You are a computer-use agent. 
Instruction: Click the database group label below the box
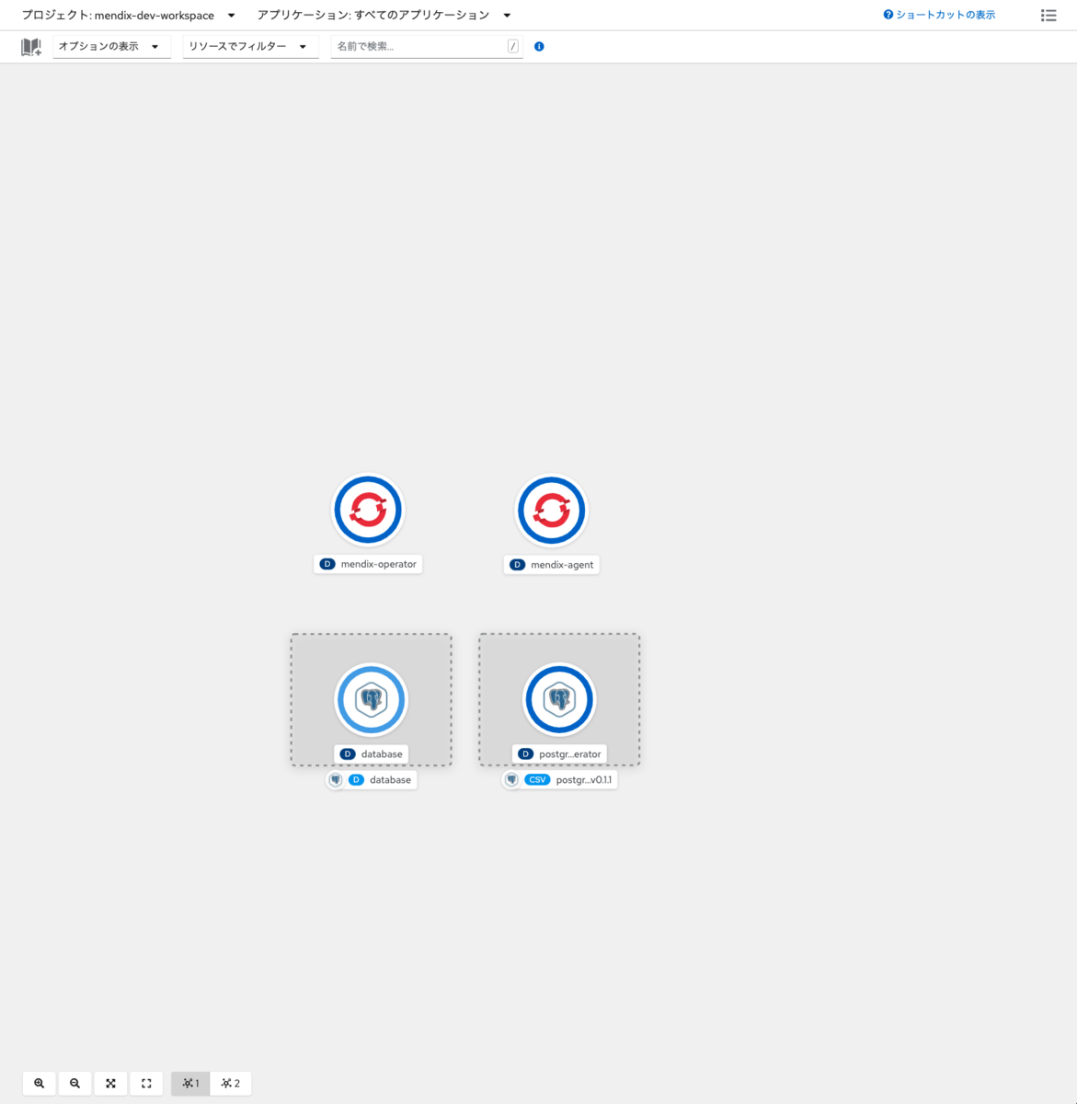click(372, 780)
